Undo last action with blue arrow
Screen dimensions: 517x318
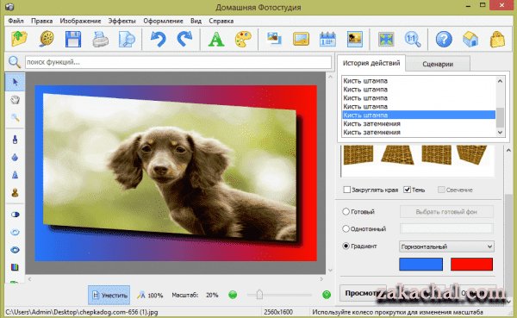(159, 39)
